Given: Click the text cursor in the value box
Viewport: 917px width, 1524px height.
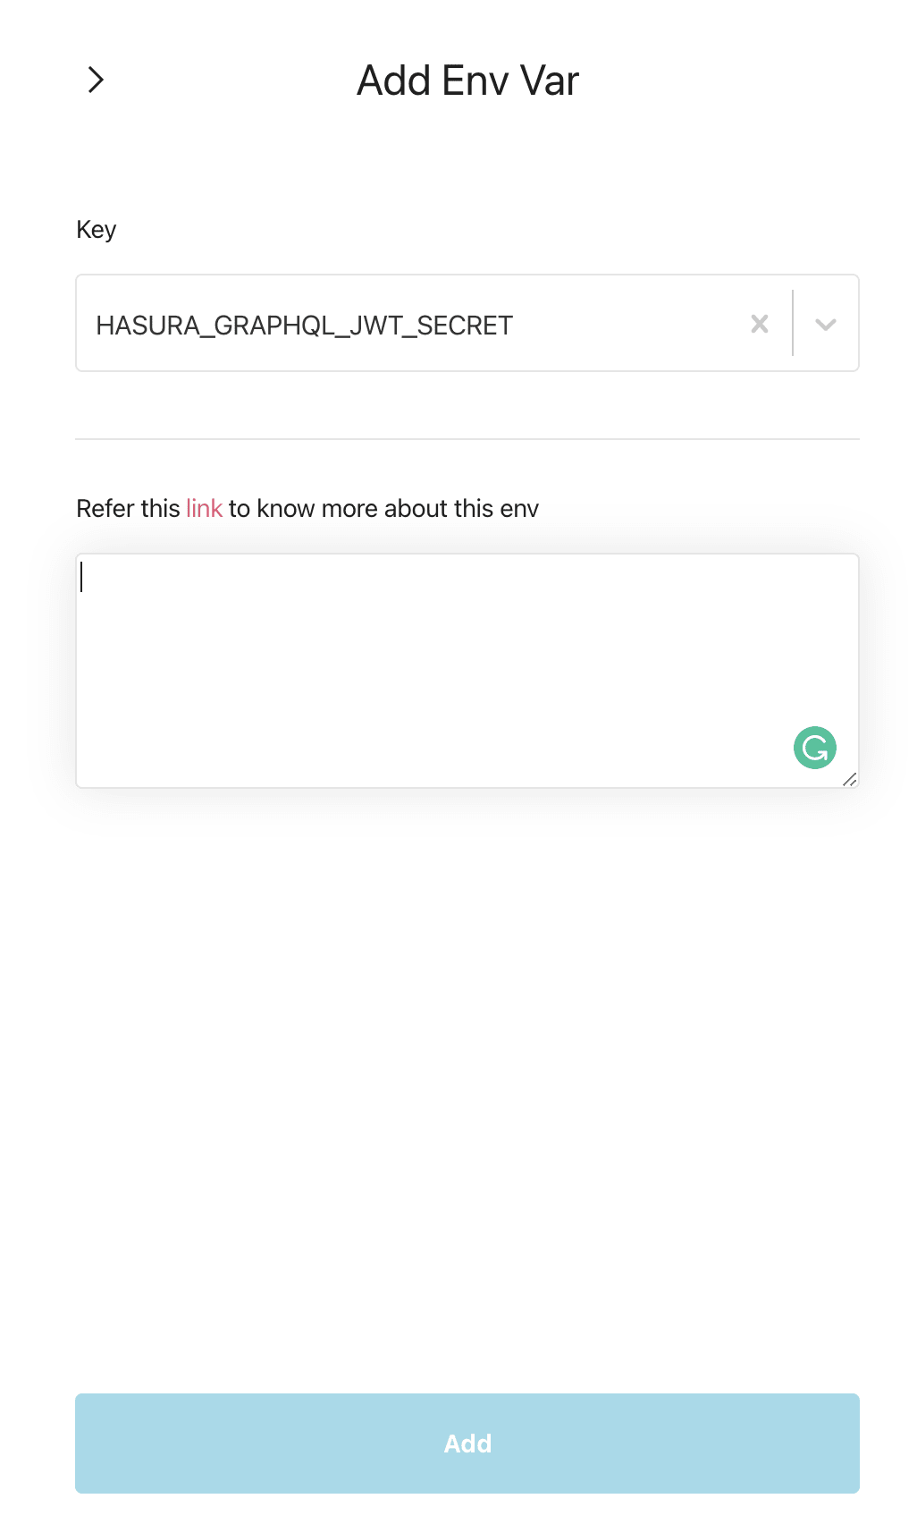Looking at the screenshot, I should [81, 576].
